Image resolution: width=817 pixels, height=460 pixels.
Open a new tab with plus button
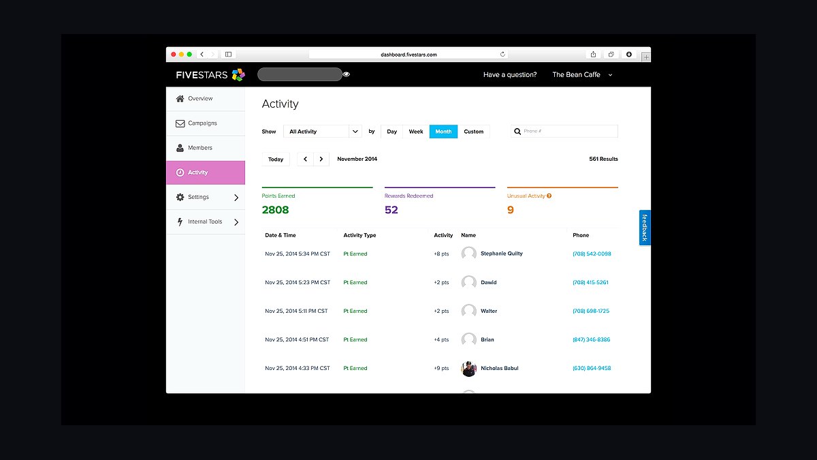(x=646, y=57)
